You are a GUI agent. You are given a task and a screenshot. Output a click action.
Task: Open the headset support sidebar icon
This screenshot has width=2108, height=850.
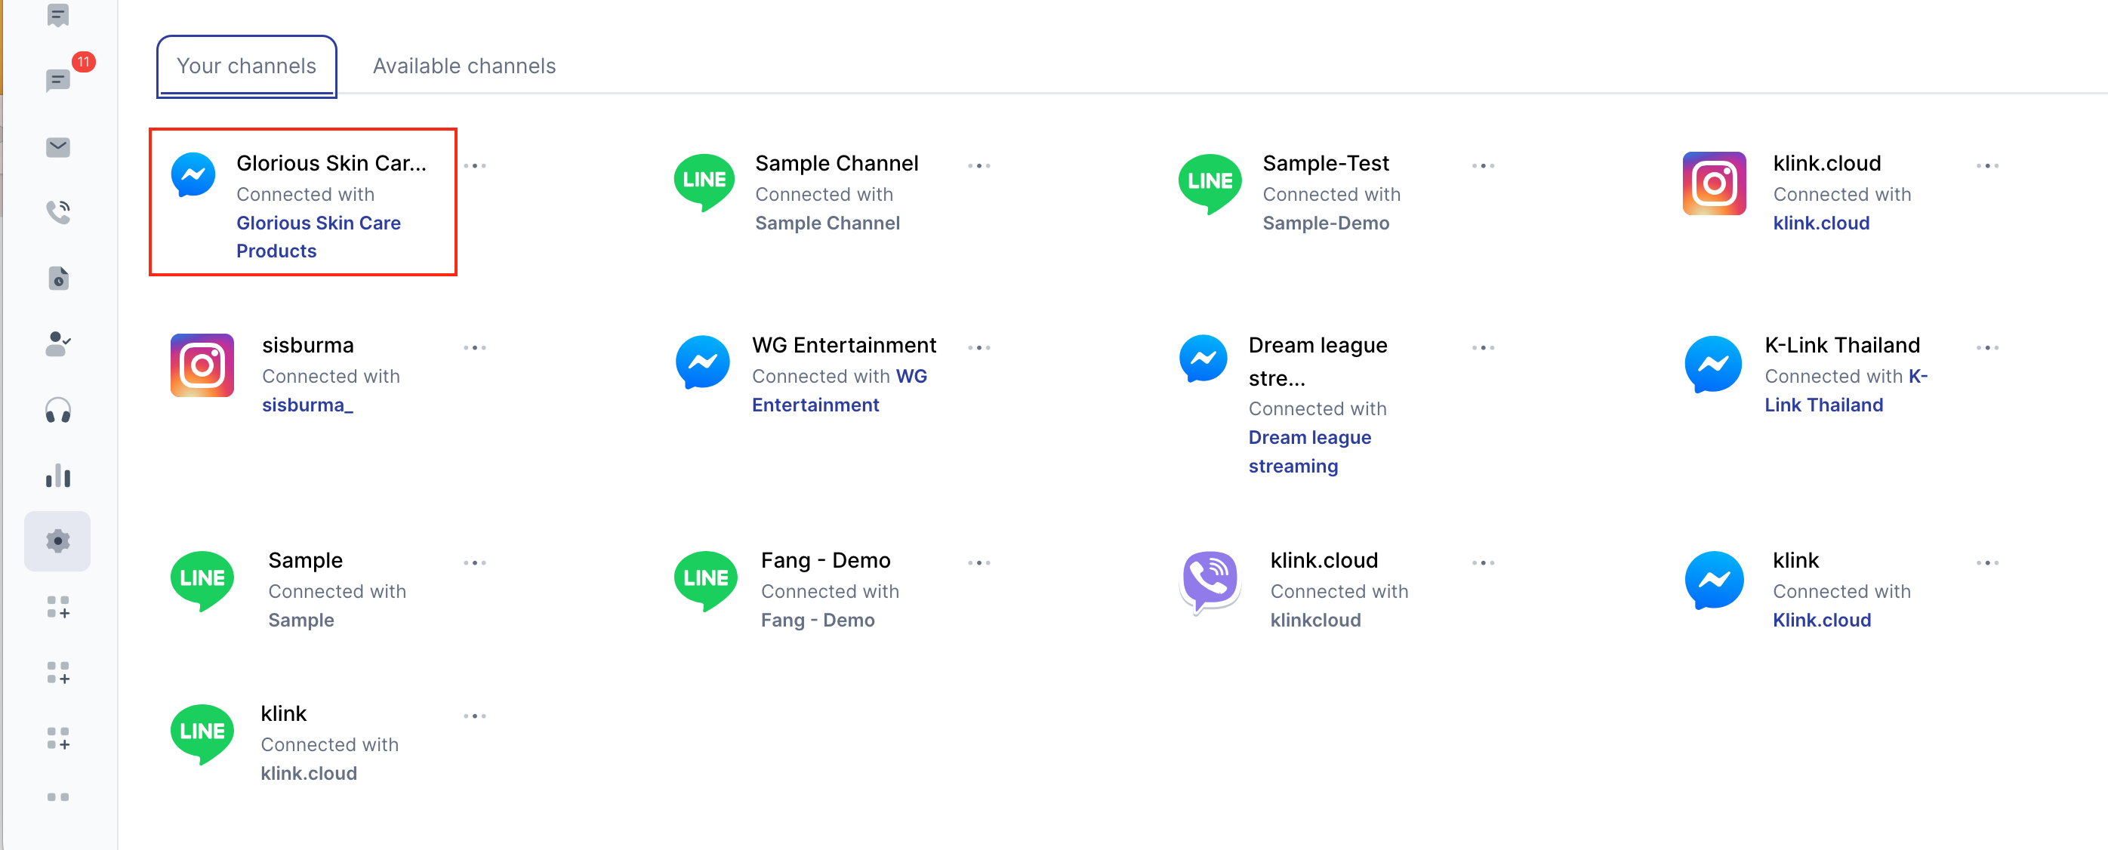click(58, 411)
